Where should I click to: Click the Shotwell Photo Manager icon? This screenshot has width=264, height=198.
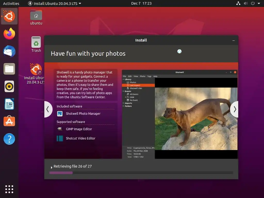point(60,114)
